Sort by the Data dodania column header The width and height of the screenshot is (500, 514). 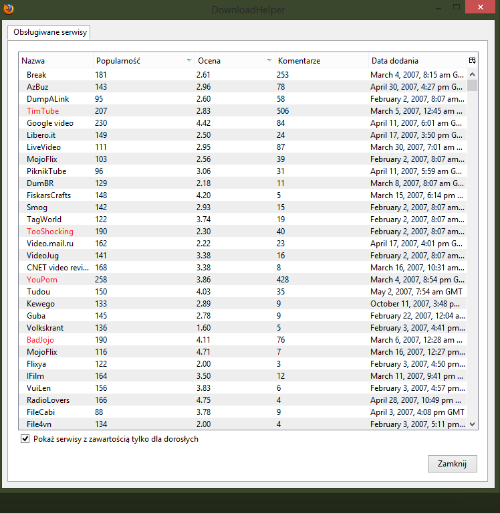pos(418,61)
